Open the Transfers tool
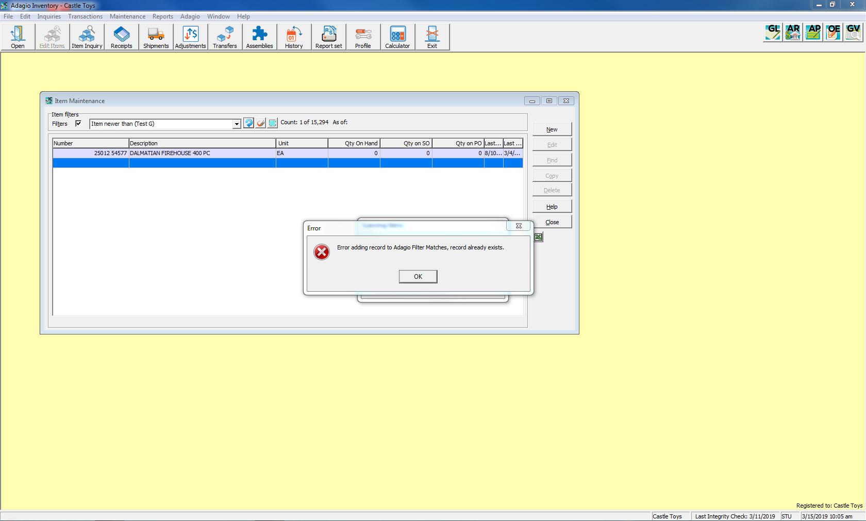Image resolution: width=866 pixels, height=521 pixels. point(225,37)
